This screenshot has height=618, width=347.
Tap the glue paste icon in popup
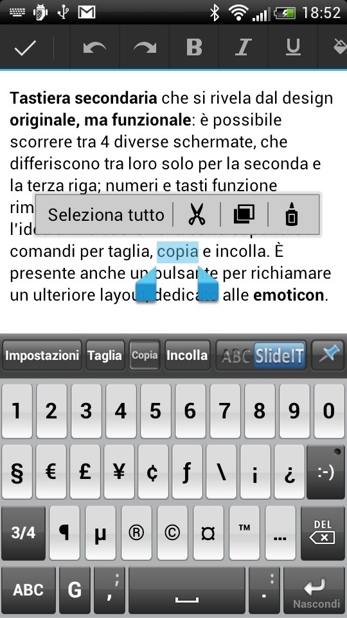(292, 214)
